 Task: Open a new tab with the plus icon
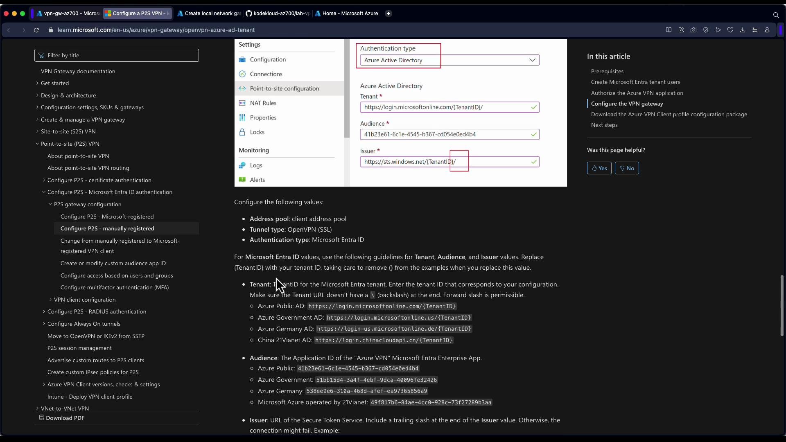388,14
